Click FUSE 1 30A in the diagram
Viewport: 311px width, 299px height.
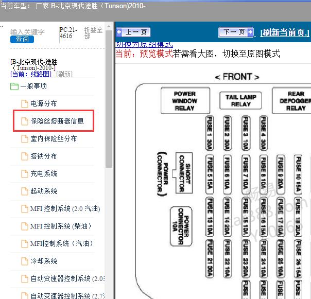[210, 133]
